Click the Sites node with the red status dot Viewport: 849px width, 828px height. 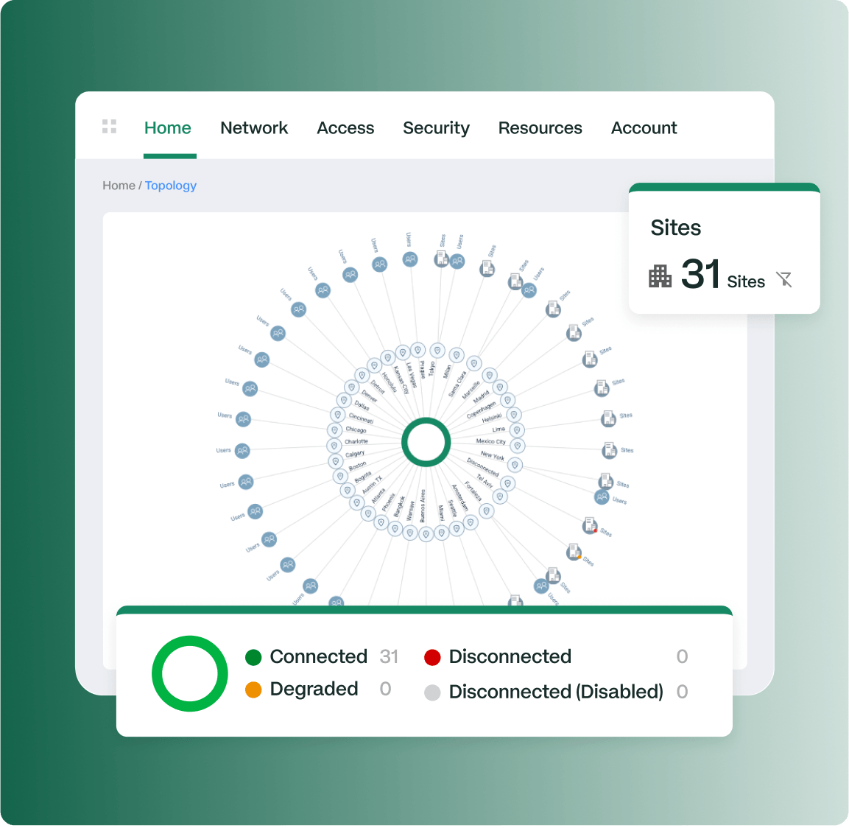click(x=590, y=525)
